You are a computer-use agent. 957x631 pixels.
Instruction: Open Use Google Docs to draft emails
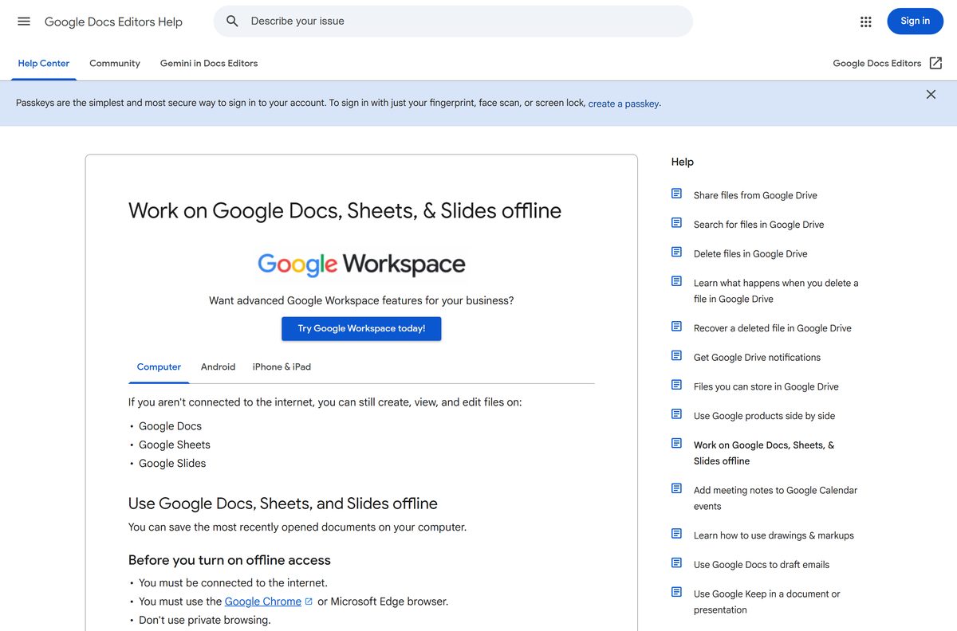click(762, 564)
